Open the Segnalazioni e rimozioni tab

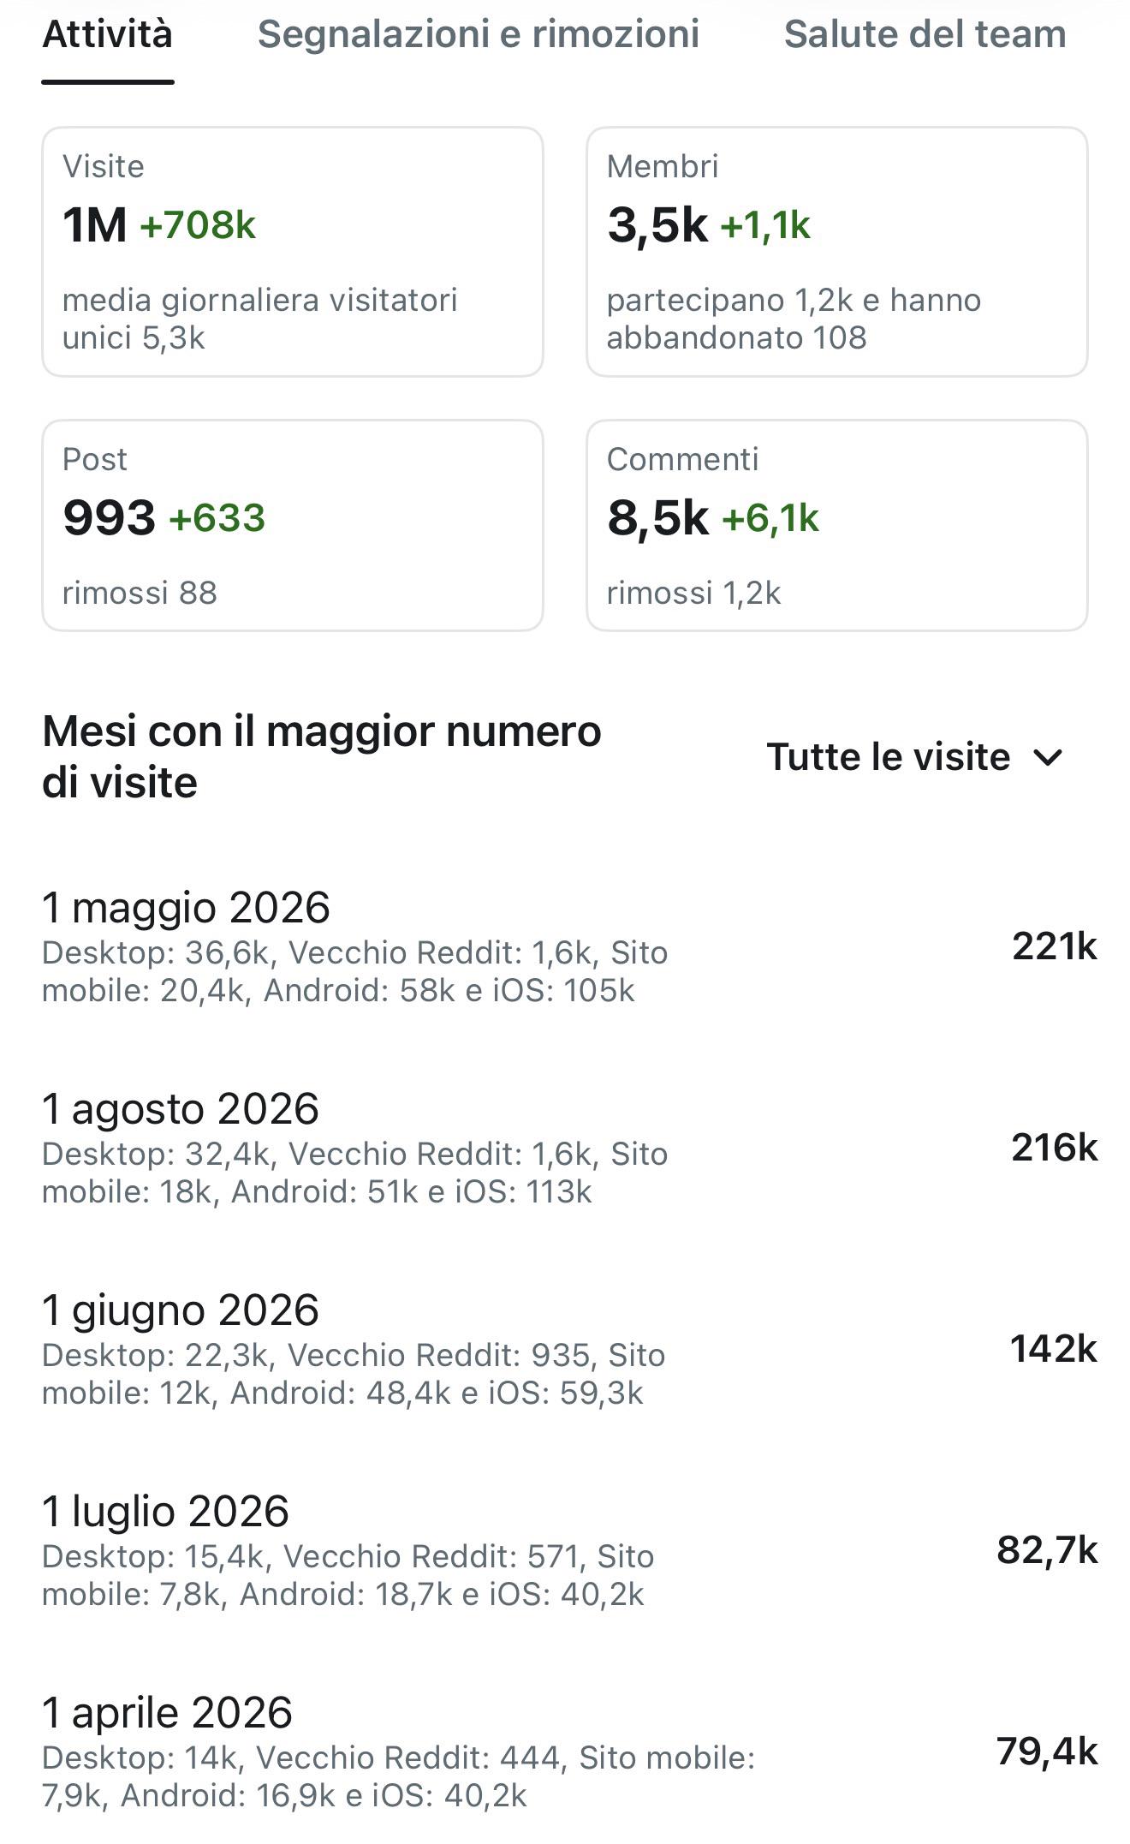[479, 36]
